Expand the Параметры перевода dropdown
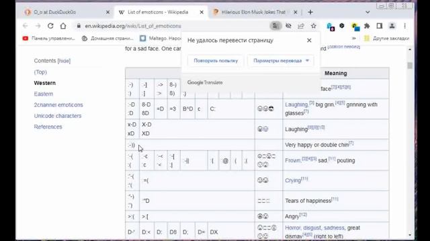 click(x=281, y=61)
